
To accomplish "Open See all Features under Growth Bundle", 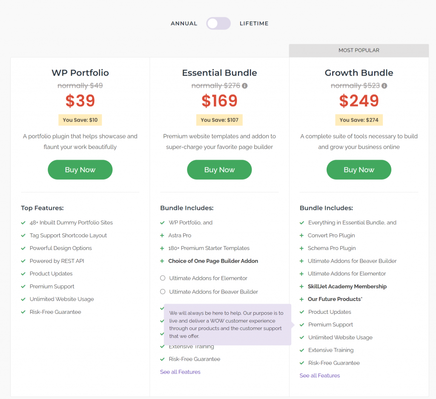I will point(319,375).
